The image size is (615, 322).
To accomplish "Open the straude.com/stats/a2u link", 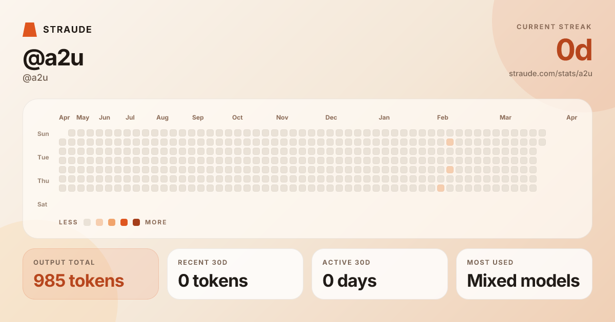I will click(550, 73).
